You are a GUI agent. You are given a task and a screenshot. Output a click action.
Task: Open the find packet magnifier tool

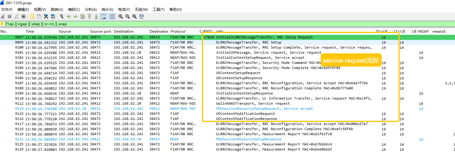pyautogui.click(x=62, y=16)
